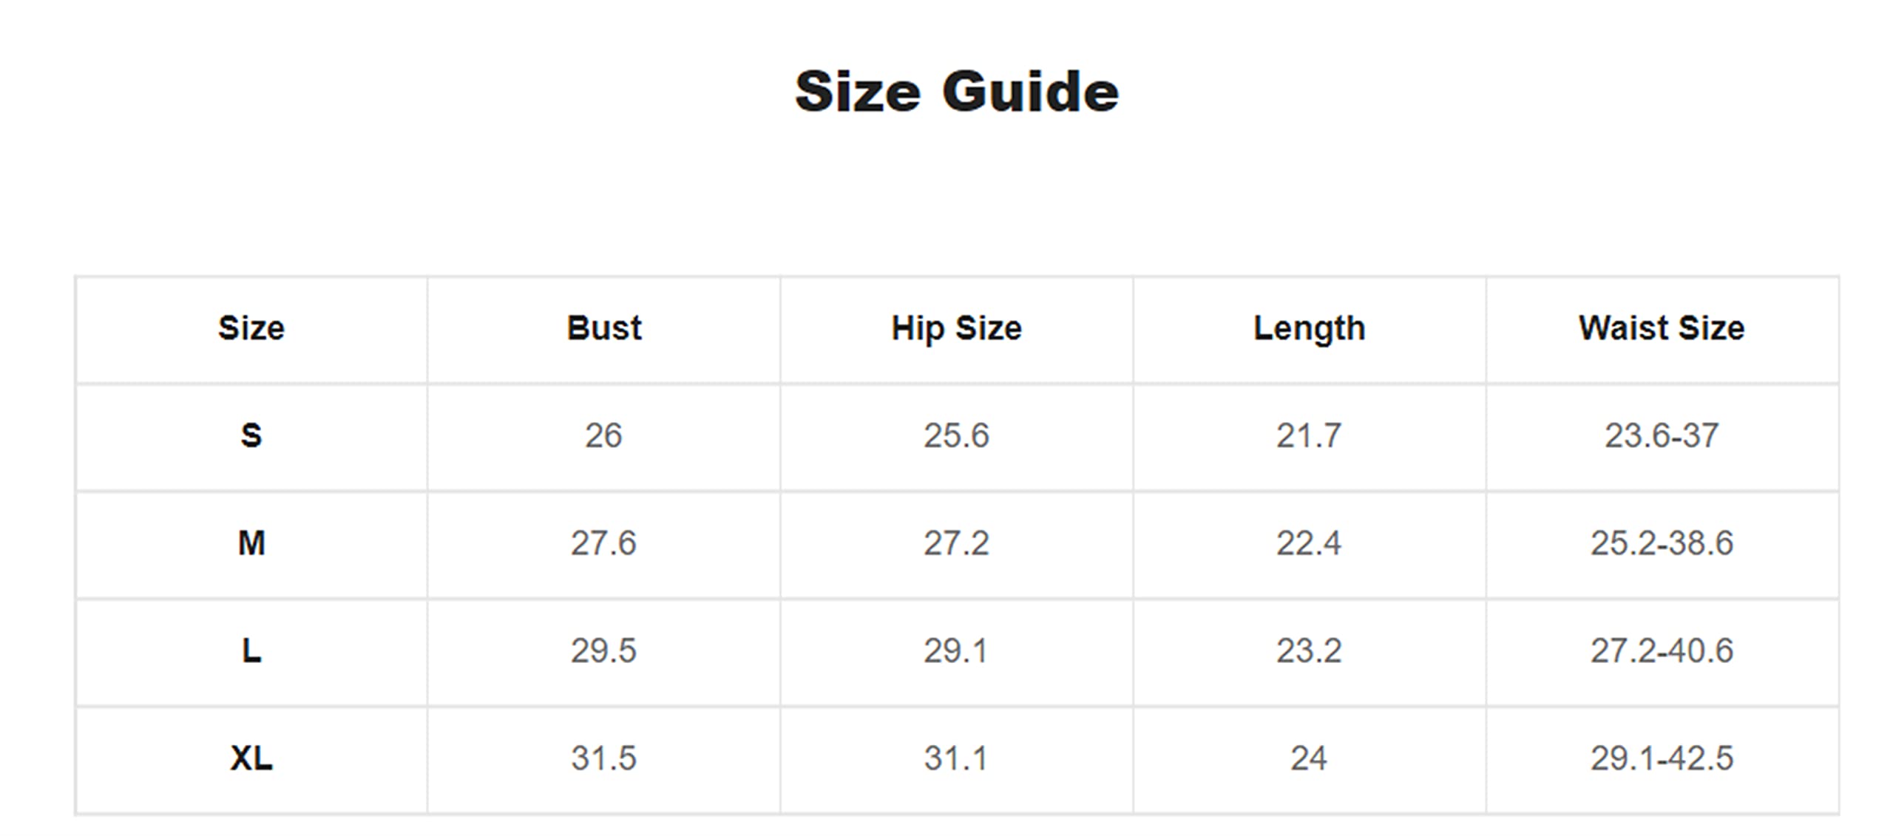Click the XL size row label
The height and width of the screenshot is (836, 1893).
[x=251, y=758]
